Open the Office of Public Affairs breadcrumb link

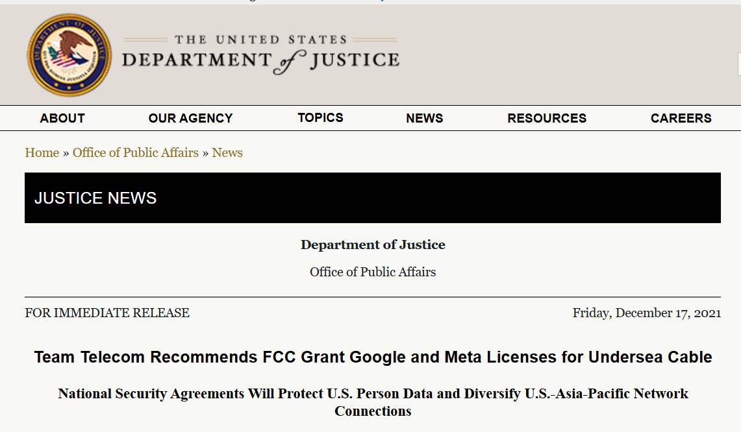pos(136,152)
